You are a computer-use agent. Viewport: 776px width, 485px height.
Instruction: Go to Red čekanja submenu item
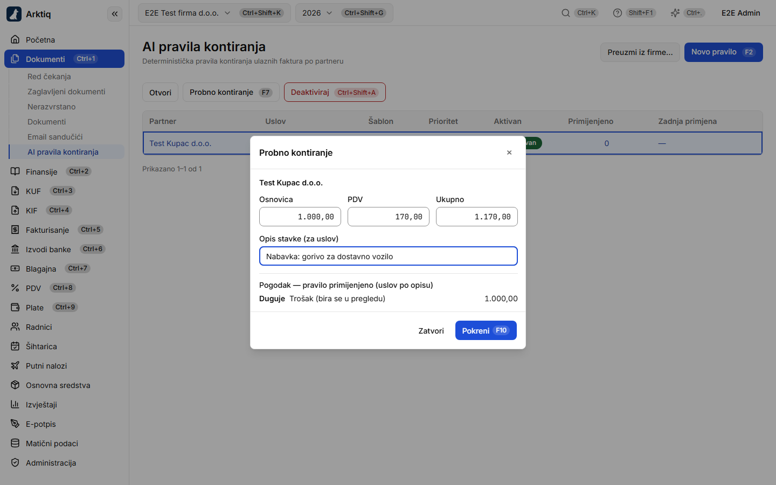[49, 77]
